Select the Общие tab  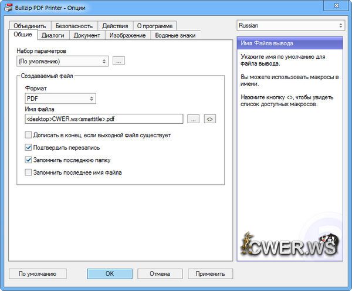coord(23,35)
